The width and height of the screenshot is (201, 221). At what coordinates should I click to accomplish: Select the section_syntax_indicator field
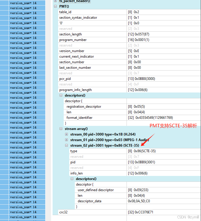pos(129,18)
